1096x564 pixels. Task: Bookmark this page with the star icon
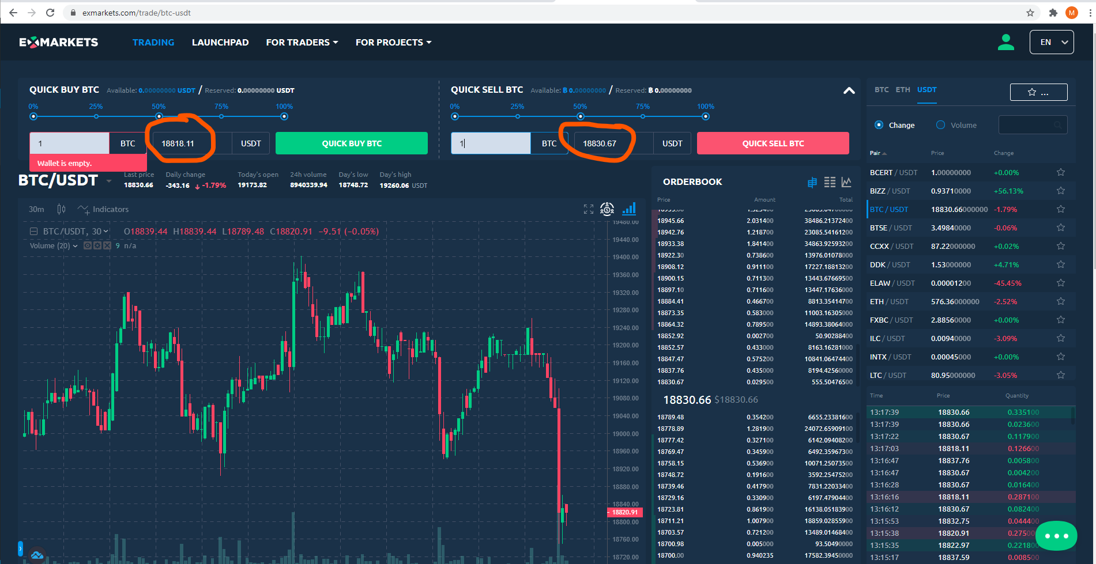coord(1030,13)
